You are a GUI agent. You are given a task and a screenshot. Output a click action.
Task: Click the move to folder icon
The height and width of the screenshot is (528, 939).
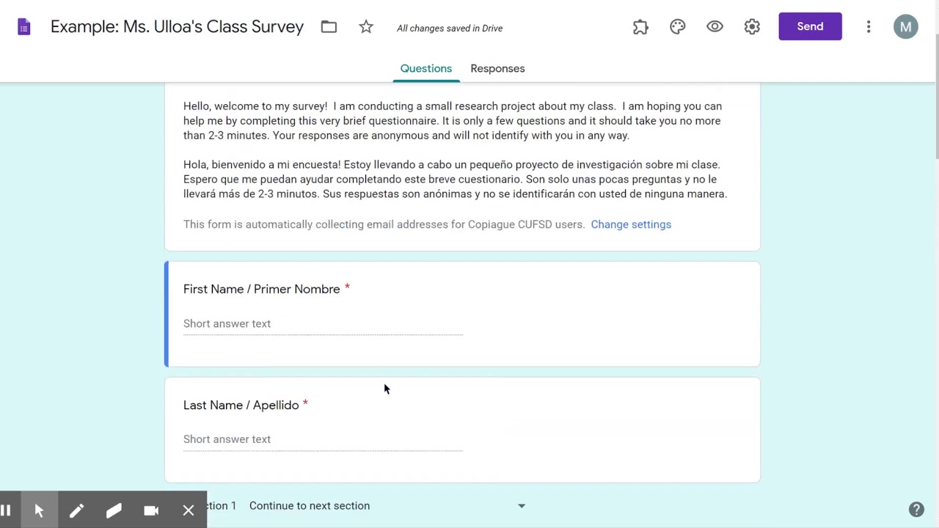pyautogui.click(x=329, y=27)
